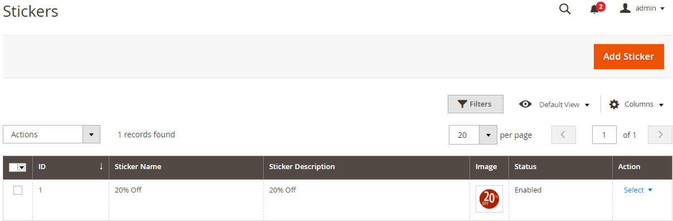Open the Select action menu for 20% Off

638,190
